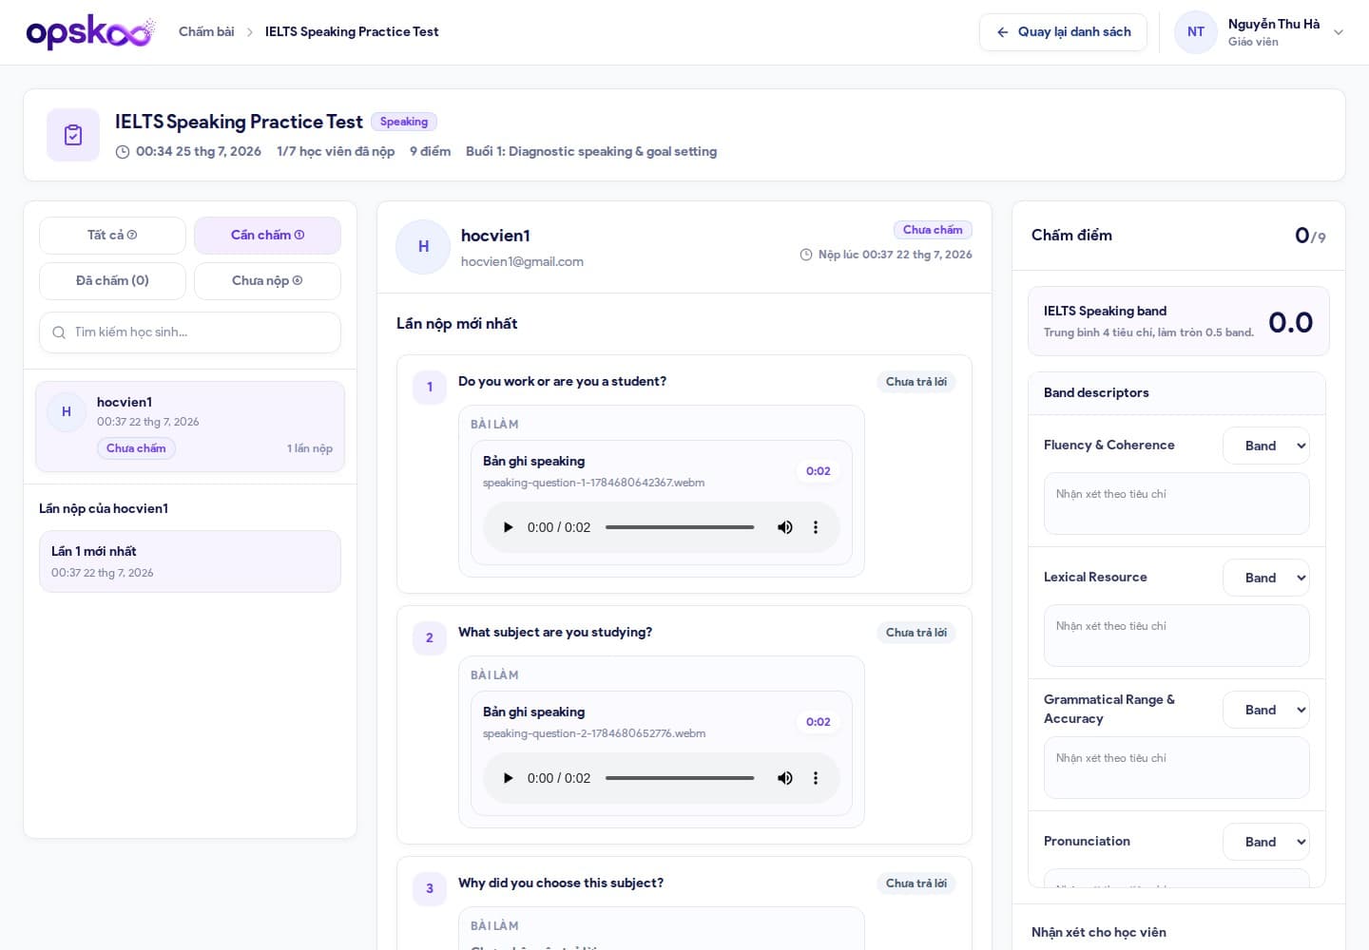Click the Chưa chấm status badge near submission time
Image resolution: width=1369 pixels, height=950 pixels.
(933, 230)
